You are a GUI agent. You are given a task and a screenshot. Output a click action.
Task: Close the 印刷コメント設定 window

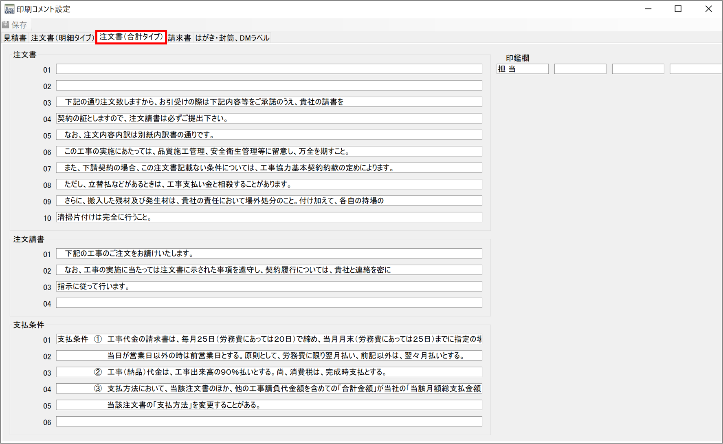(x=708, y=9)
